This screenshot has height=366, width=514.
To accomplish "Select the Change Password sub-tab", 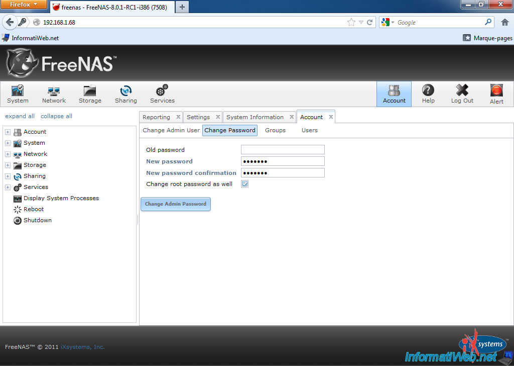I will [230, 130].
